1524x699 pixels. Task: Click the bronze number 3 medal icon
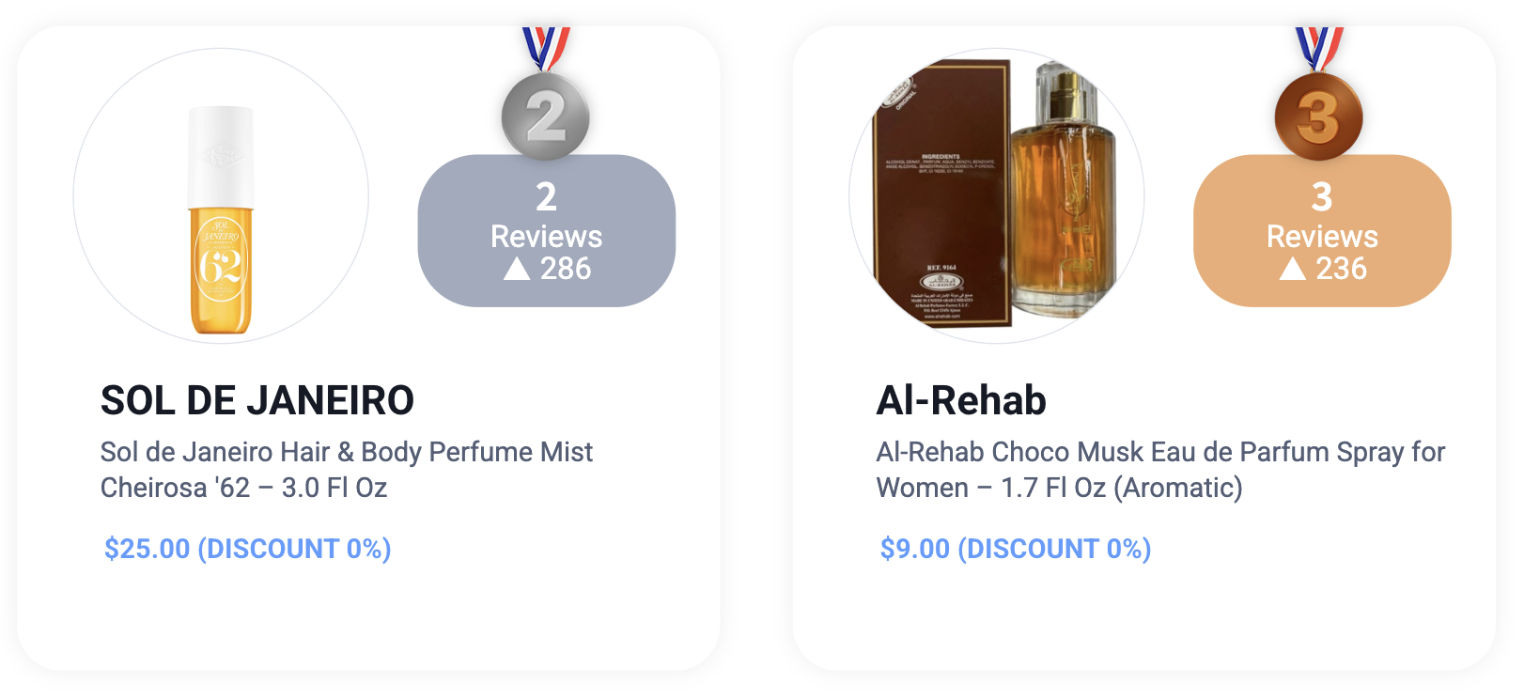click(1319, 116)
